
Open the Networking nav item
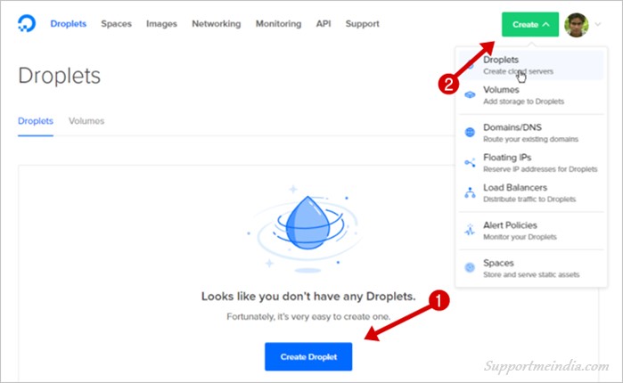[x=217, y=24]
